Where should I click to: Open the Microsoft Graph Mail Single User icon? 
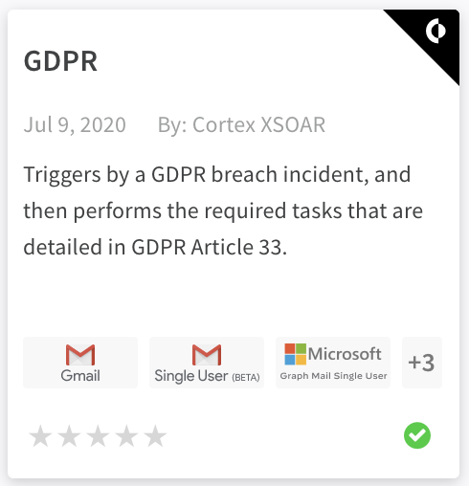pos(333,363)
